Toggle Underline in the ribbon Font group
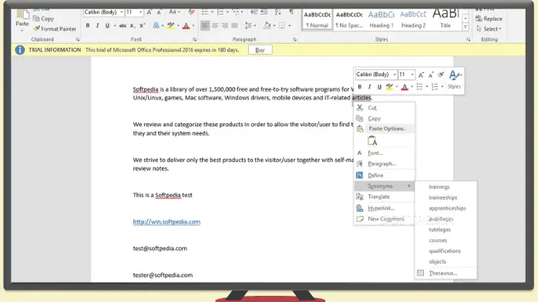 [107, 25]
